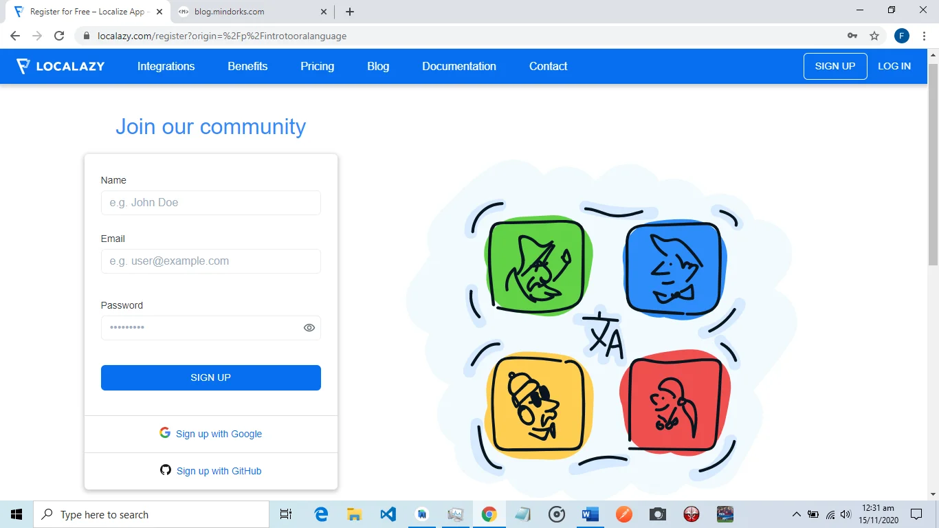The image size is (939, 528).
Task: Click the red character illustration tile
Action: click(x=676, y=403)
